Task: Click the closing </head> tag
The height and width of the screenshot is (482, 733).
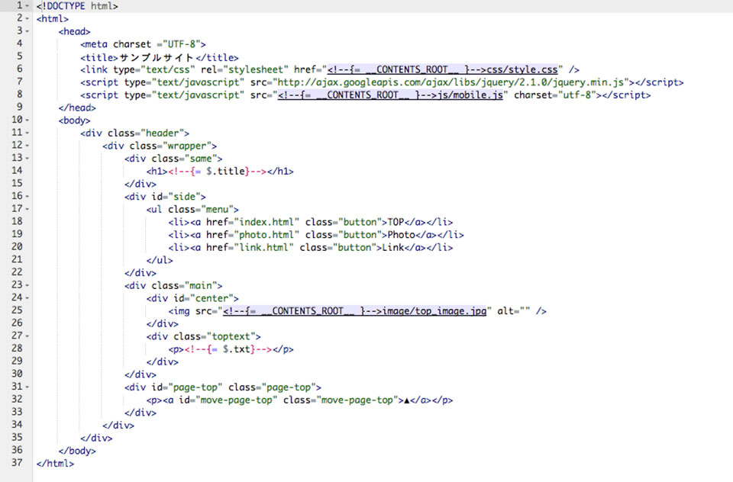Action: click(x=77, y=108)
